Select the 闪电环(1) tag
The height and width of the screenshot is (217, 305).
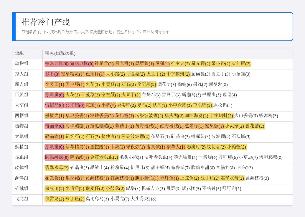point(75,85)
